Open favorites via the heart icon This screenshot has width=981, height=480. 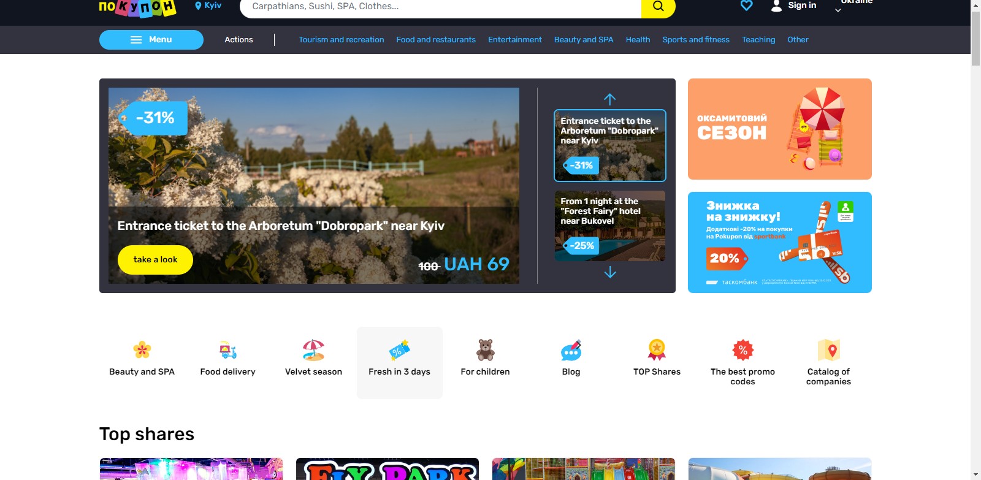[x=746, y=6]
